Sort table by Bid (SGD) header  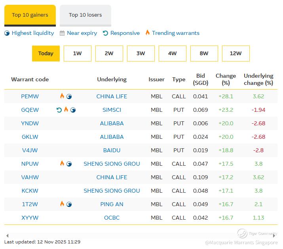coord(201,79)
